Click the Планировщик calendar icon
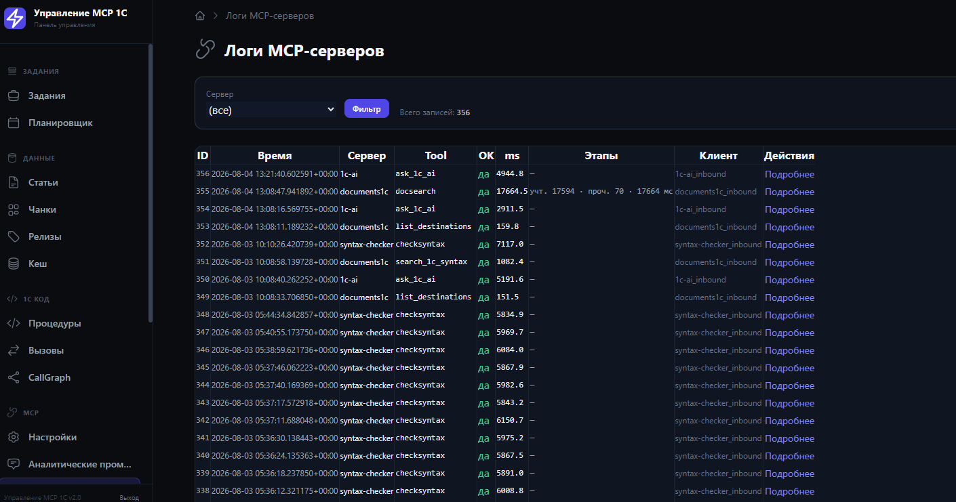 (14, 123)
